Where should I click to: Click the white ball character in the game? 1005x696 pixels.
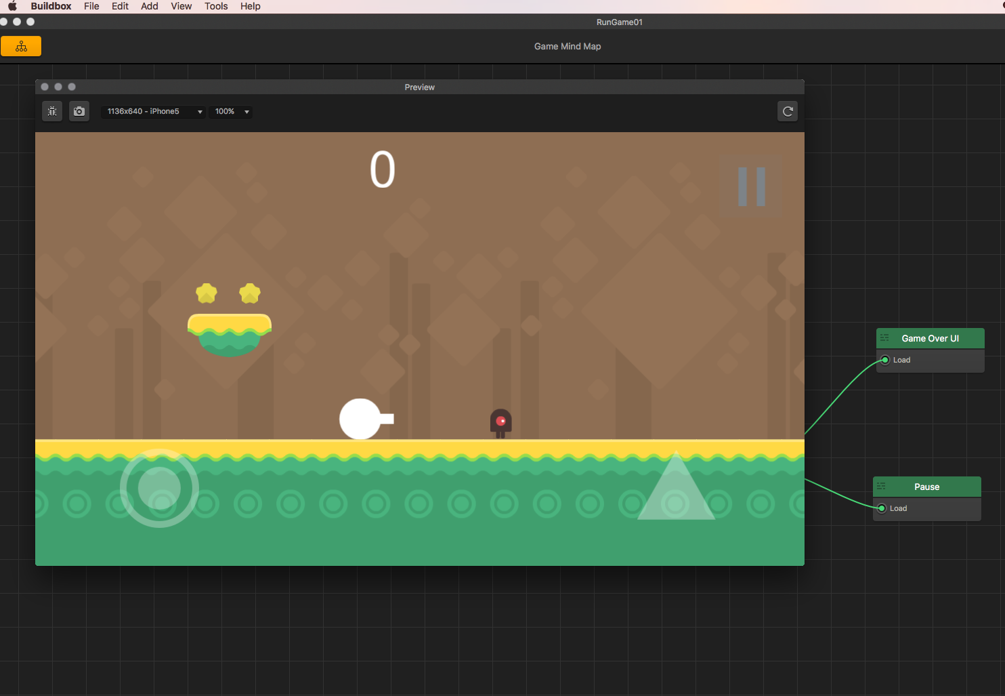pos(360,419)
